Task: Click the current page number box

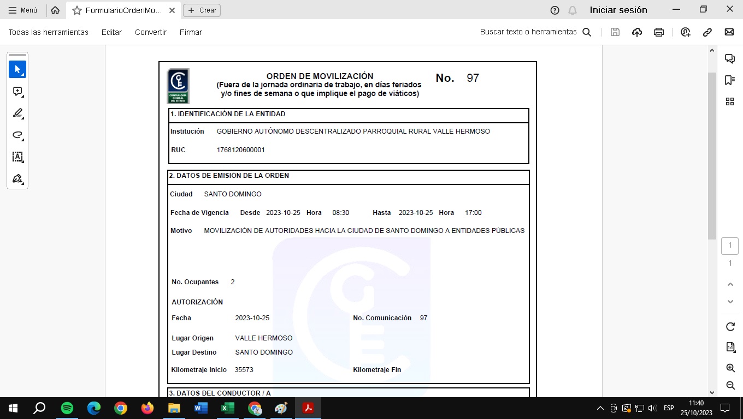Action: click(729, 246)
